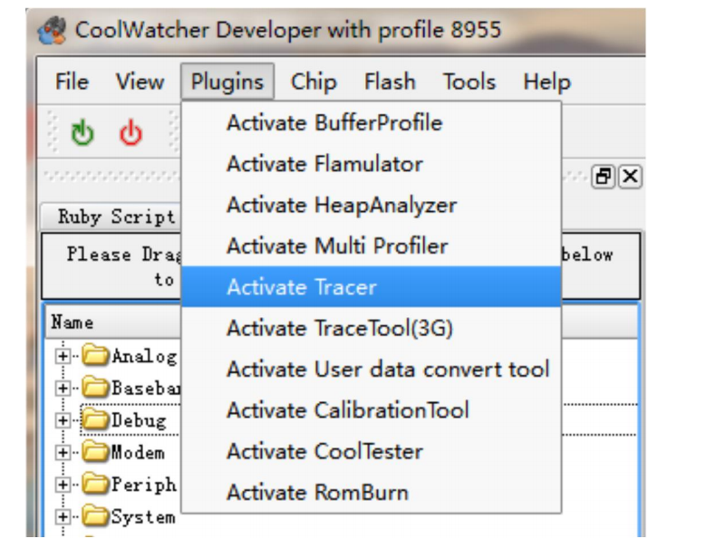The height and width of the screenshot is (548, 707).
Task: Select Activate RomBurn
Action: tap(371, 492)
